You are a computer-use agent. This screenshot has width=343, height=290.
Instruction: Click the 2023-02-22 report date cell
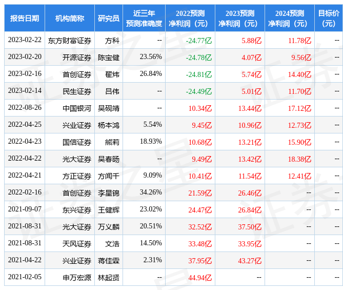(x=25, y=40)
